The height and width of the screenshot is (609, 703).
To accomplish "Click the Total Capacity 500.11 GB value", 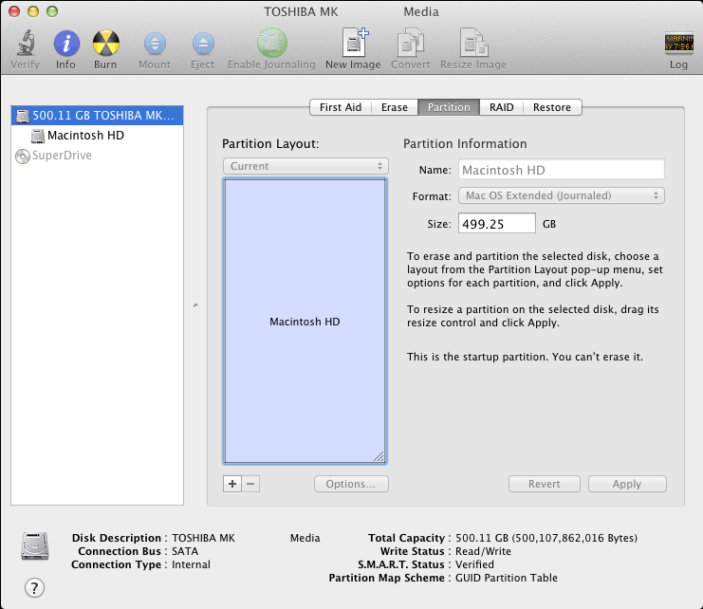I will click(546, 538).
